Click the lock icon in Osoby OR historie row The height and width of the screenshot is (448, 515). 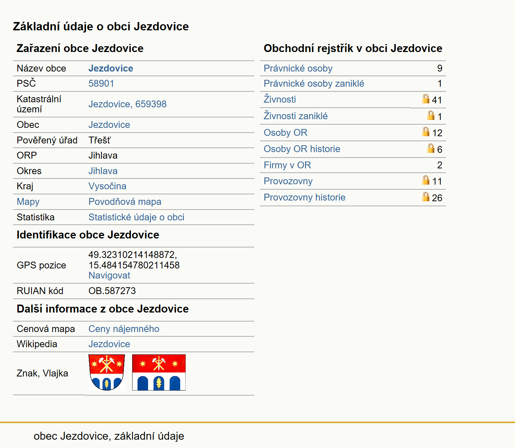431,148
